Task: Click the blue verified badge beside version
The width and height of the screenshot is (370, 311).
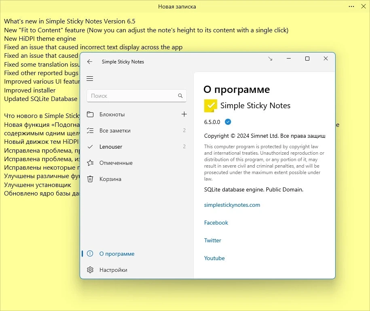Action: (x=228, y=122)
